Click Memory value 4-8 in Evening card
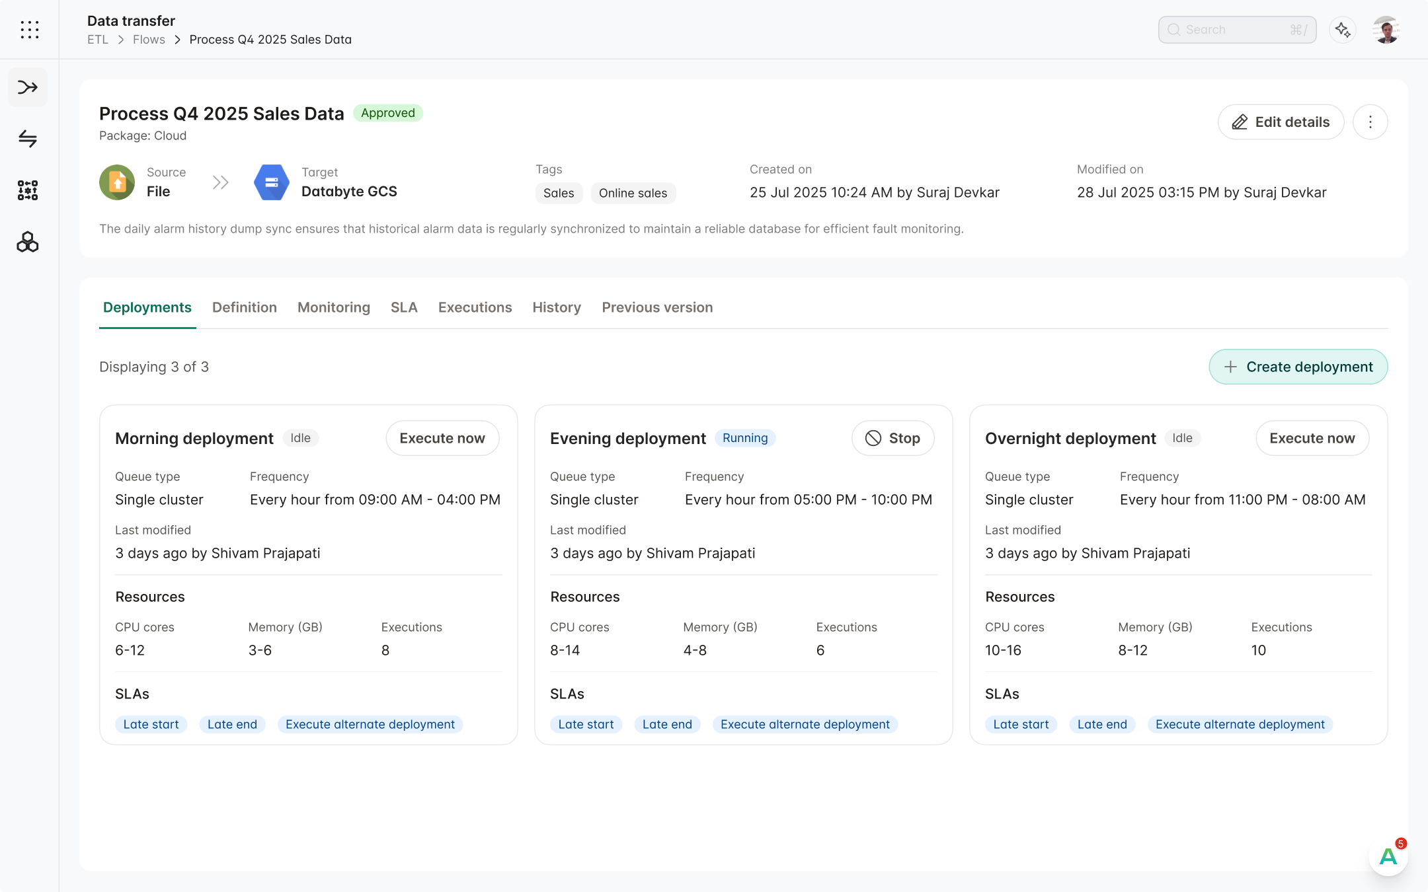1428x892 pixels. coord(695,650)
